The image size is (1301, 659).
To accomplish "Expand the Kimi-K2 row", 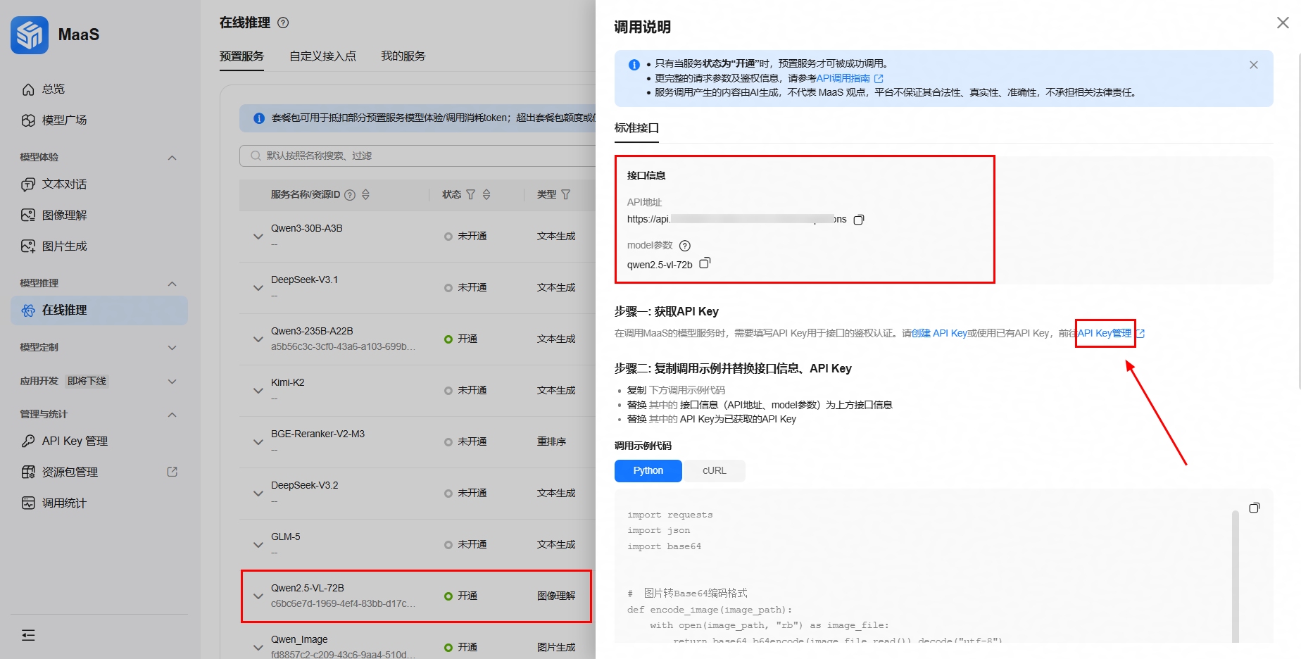I will [x=258, y=391].
